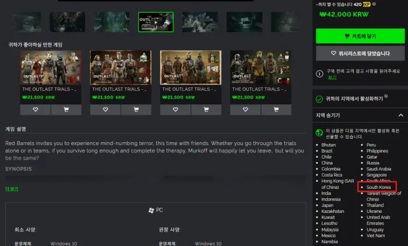Open the first Outlast Trials DLC image
Image resolution: width=408 pixels, height=246 pixels.
pyautogui.click(x=51, y=68)
